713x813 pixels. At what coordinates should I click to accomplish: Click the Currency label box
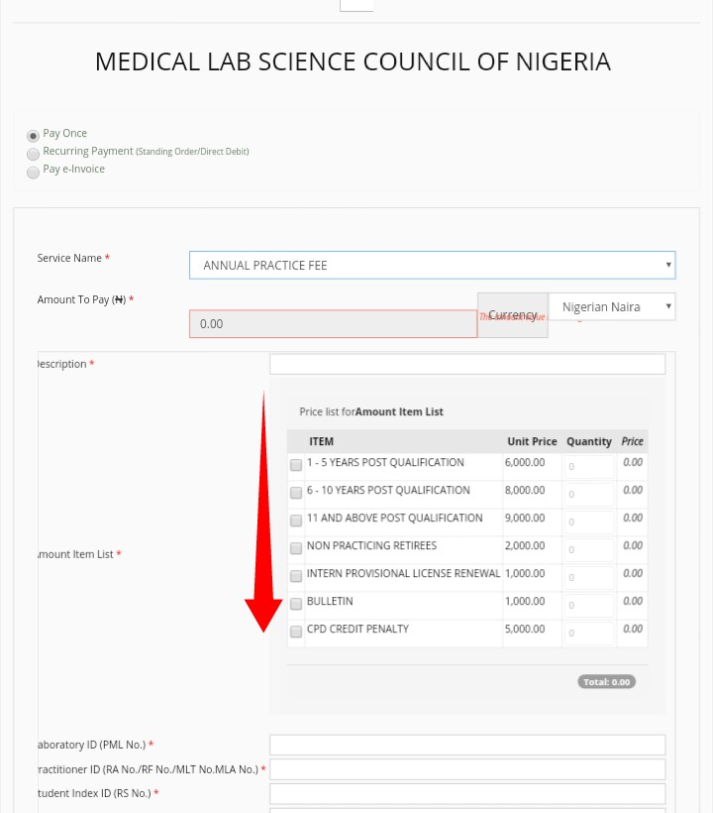(x=513, y=315)
